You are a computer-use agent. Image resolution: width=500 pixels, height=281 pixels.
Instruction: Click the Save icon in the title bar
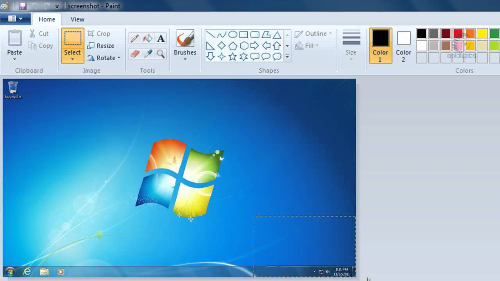23,6
